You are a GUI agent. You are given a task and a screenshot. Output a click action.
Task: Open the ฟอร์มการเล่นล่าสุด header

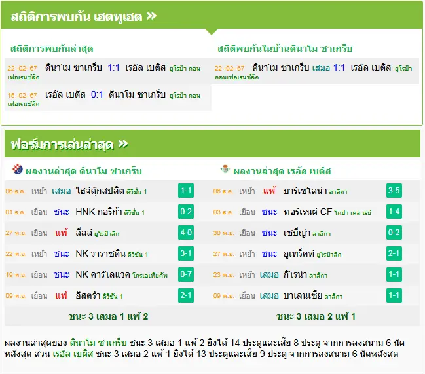tap(212, 143)
